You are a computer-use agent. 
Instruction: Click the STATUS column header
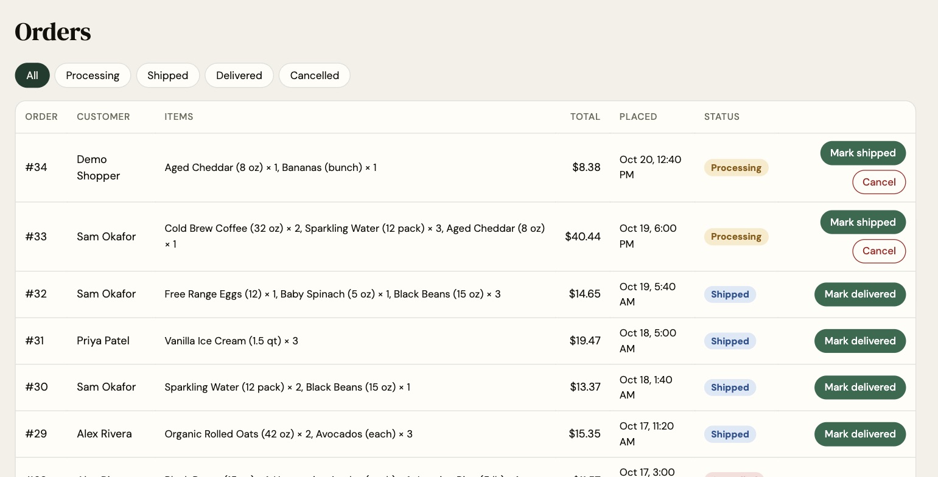721,117
